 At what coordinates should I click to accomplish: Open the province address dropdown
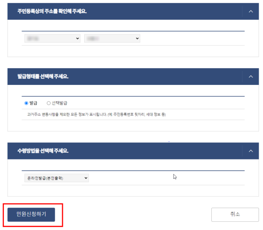52,38
